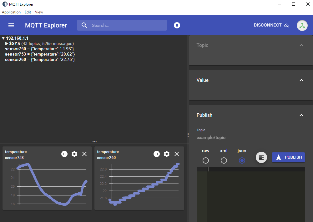313x222 pixels.
Task: Click the sensor753 chart title text
Action: coord(16,155)
